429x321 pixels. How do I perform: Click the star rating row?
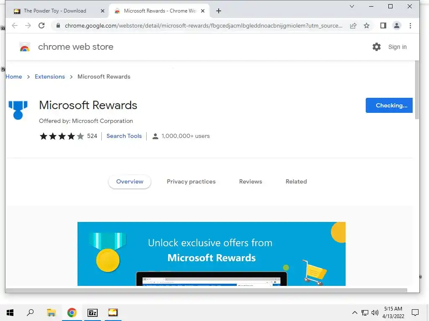tap(62, 136)
